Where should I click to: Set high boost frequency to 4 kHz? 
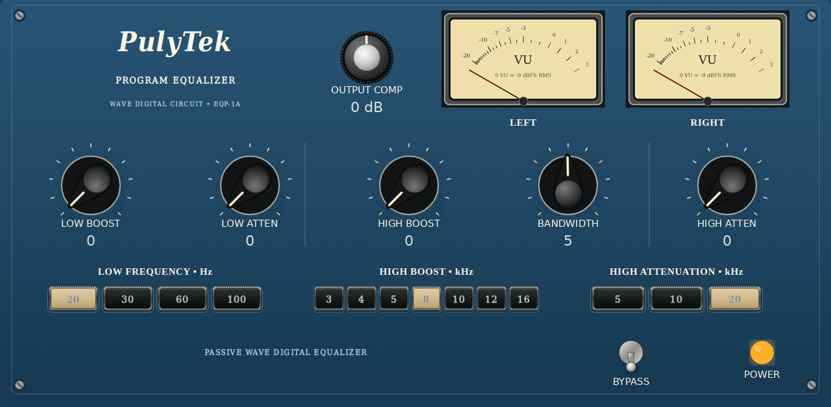pyautogui.click(x=362, y=299)
